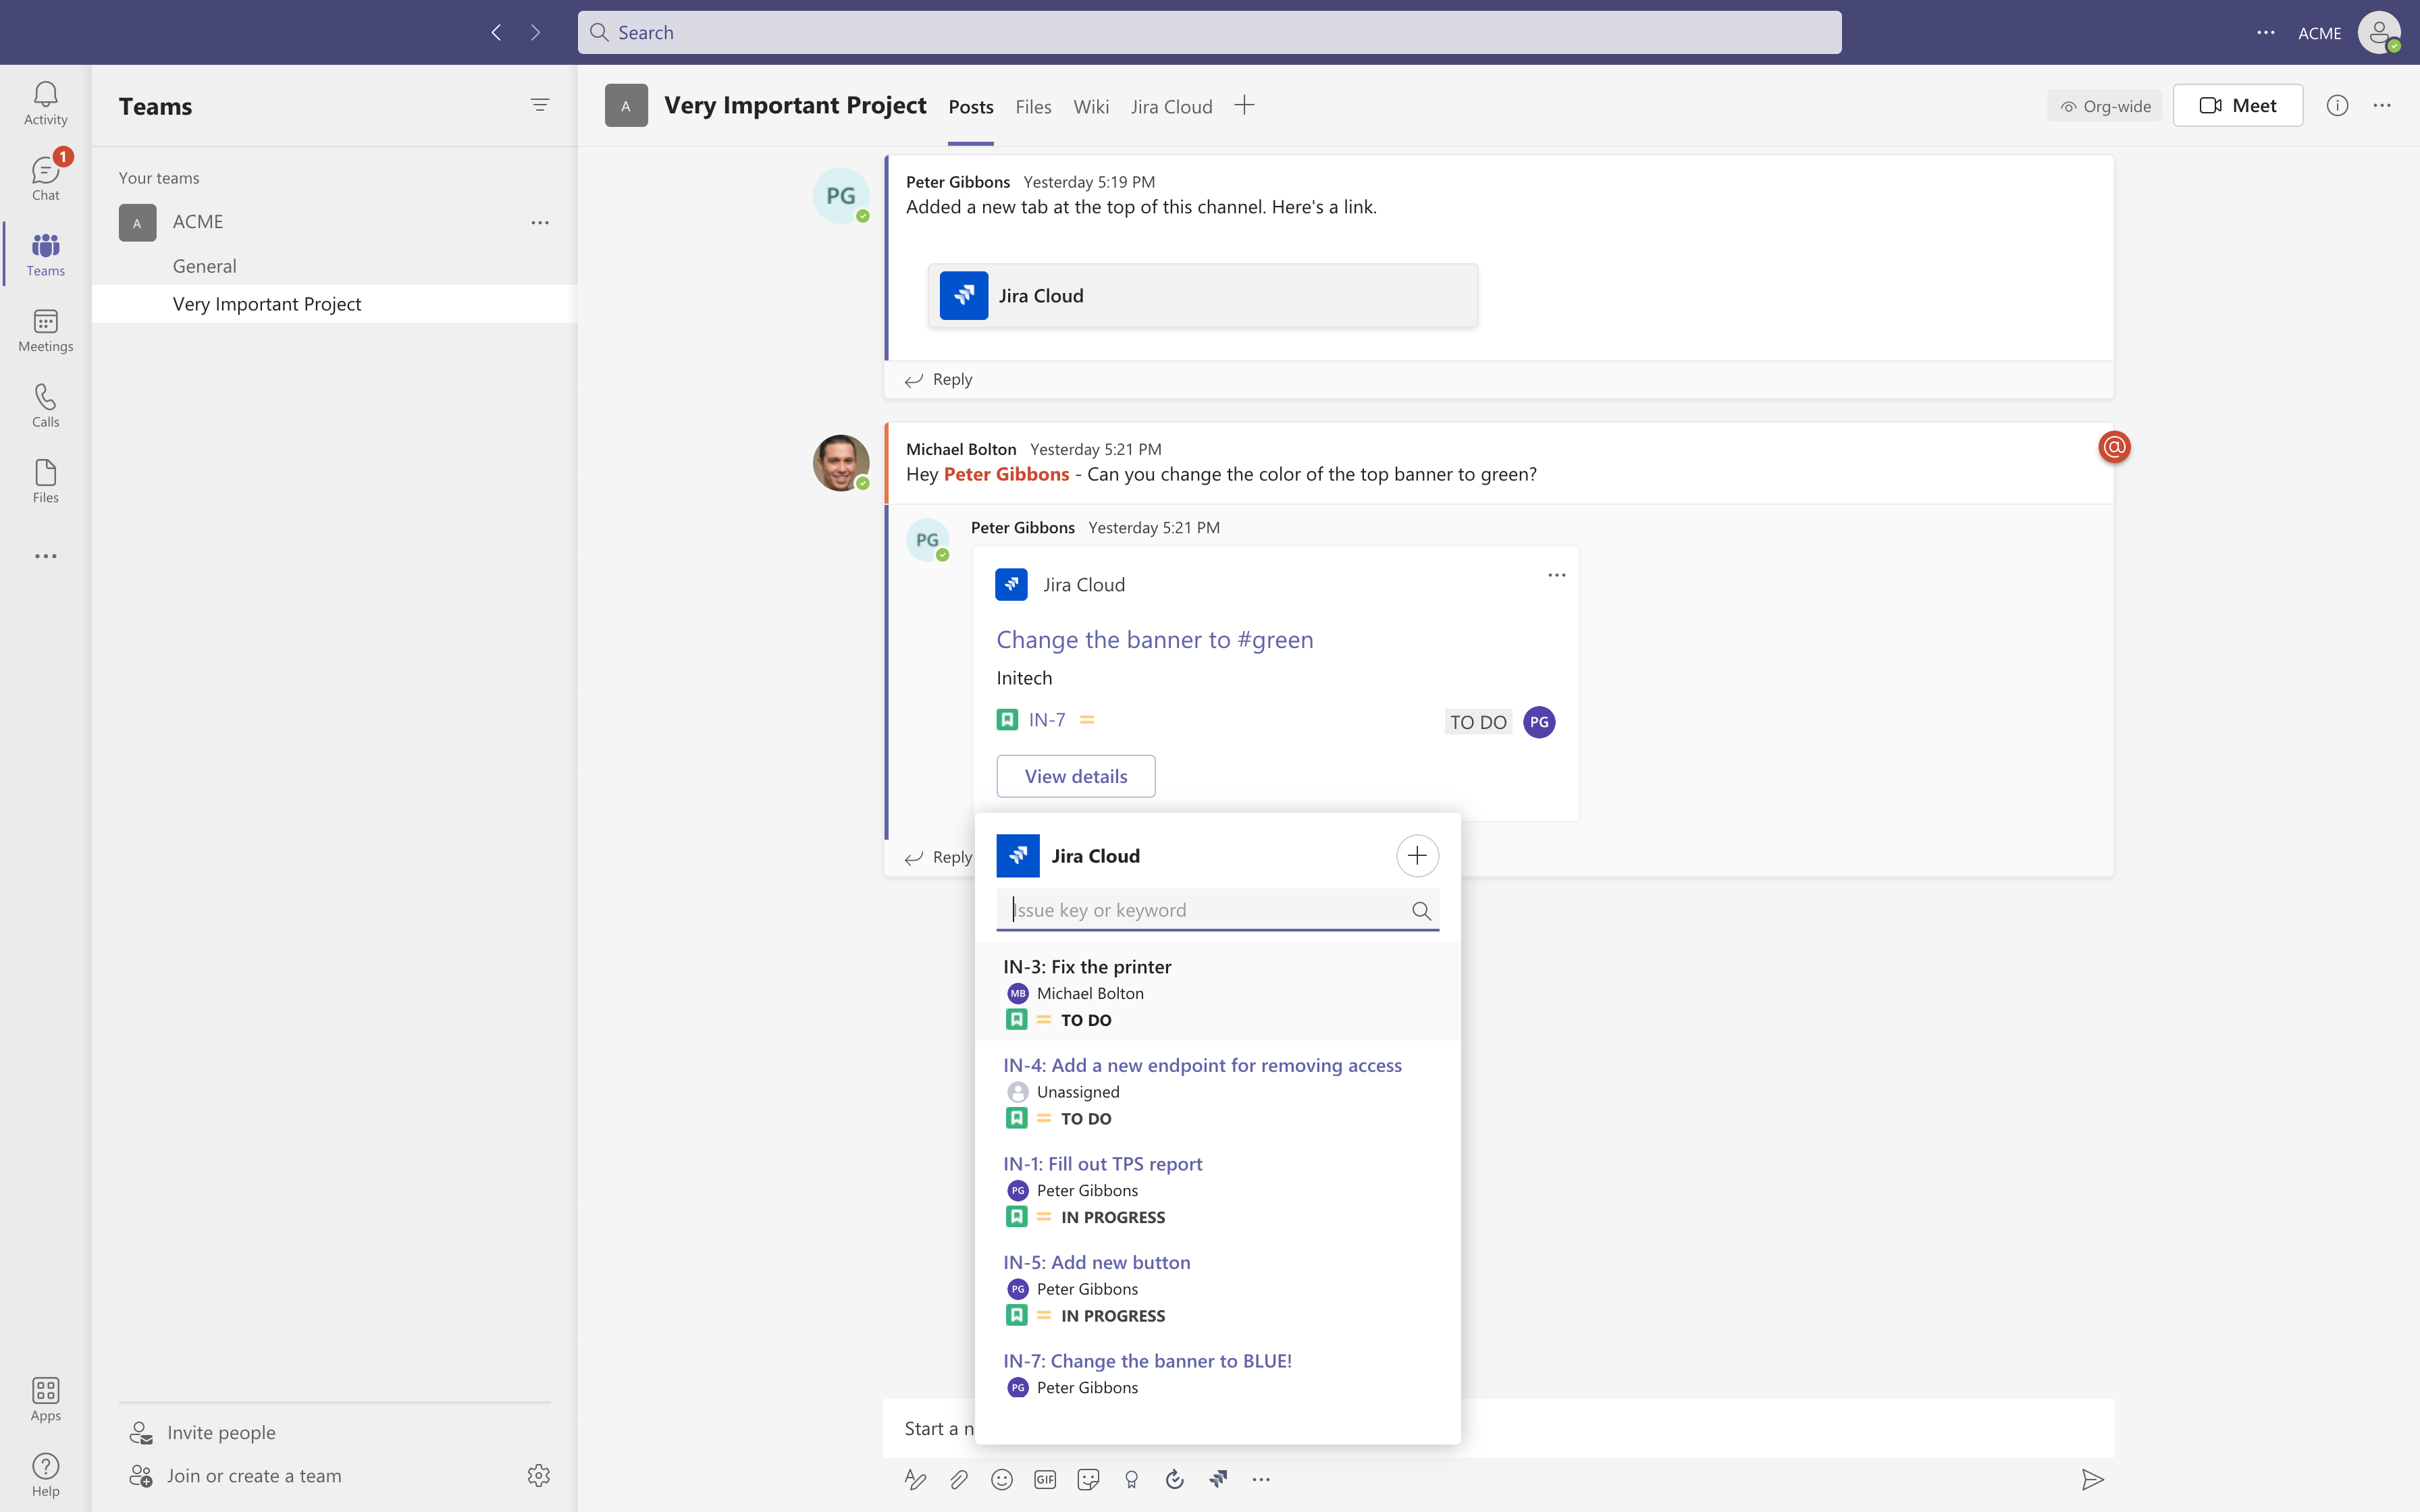Open the Wiki tab
Viewport: 2420px width, 1512px height.
click(1091, 107)
